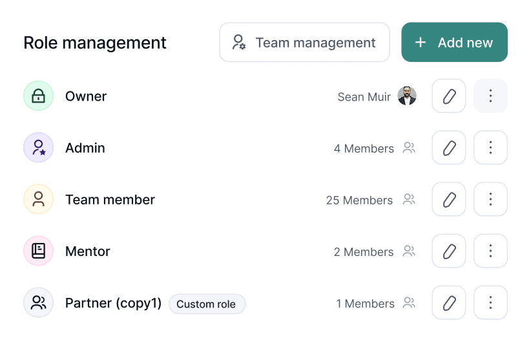This screenshot has height=343, width=531.
Task: Click the paperclip icon for Admin role
Action: [x=449, y=148]
